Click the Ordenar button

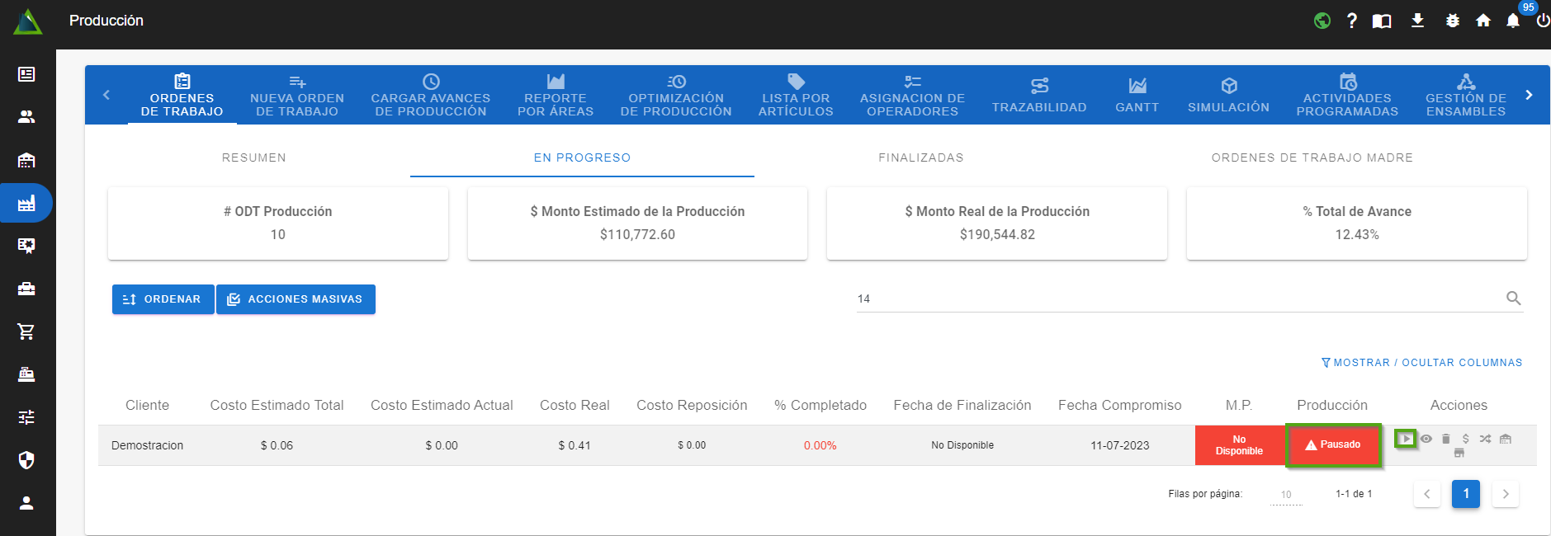pyautogui.click(x=163, y=299)
